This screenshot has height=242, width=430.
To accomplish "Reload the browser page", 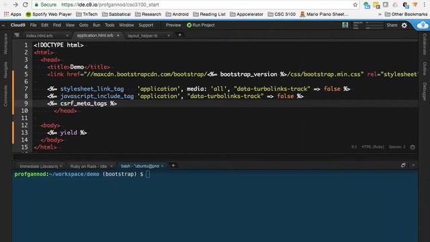I will 26,5.
